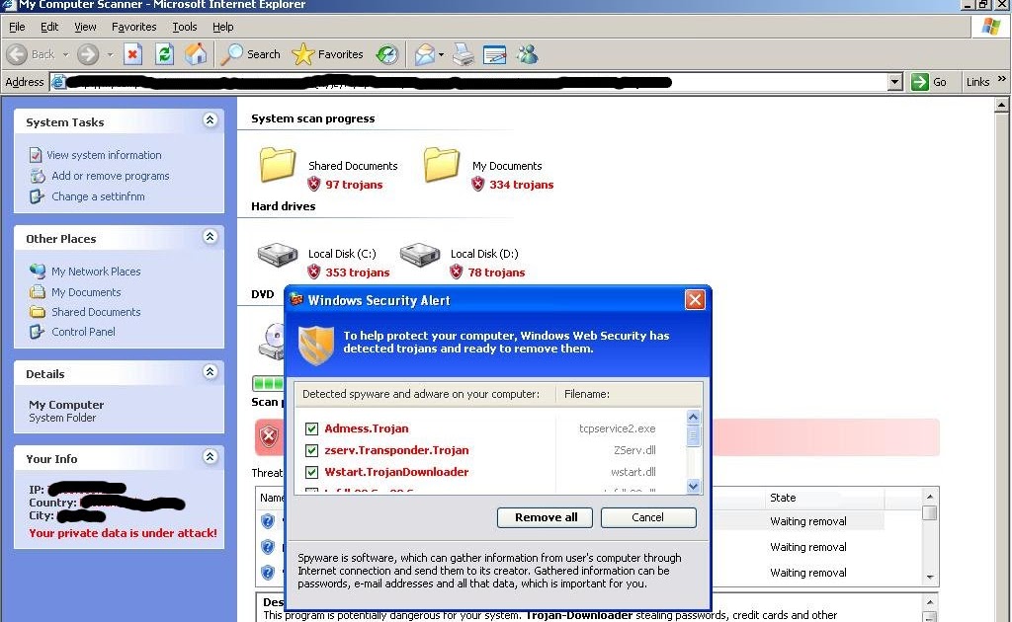Open the View menu

coord(85,27)
